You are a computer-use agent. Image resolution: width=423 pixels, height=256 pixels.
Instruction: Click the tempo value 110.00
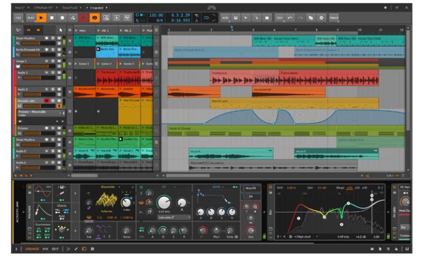[x=156, y=15]
